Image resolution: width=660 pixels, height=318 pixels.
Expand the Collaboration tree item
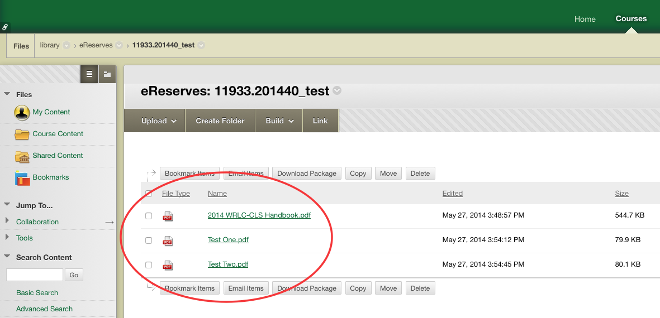coord(7,220)
